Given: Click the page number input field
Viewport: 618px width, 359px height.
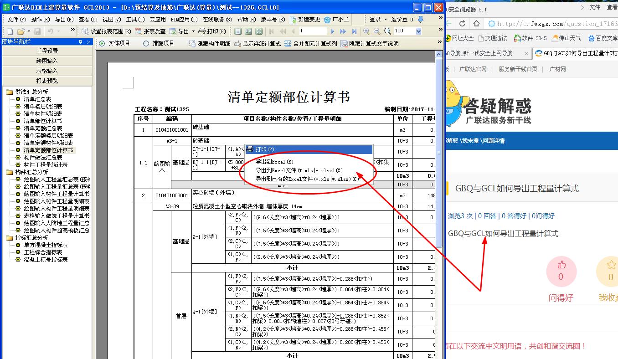Looking at the screenshot, I should pos(313,31).
